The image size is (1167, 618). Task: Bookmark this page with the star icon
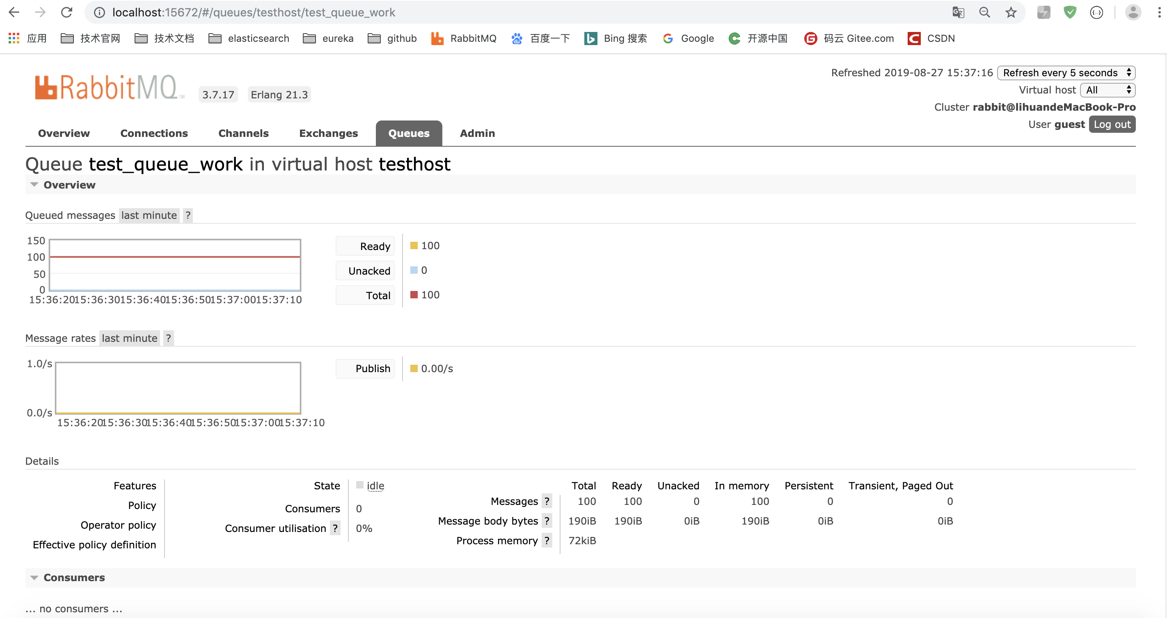point(1011,12)
